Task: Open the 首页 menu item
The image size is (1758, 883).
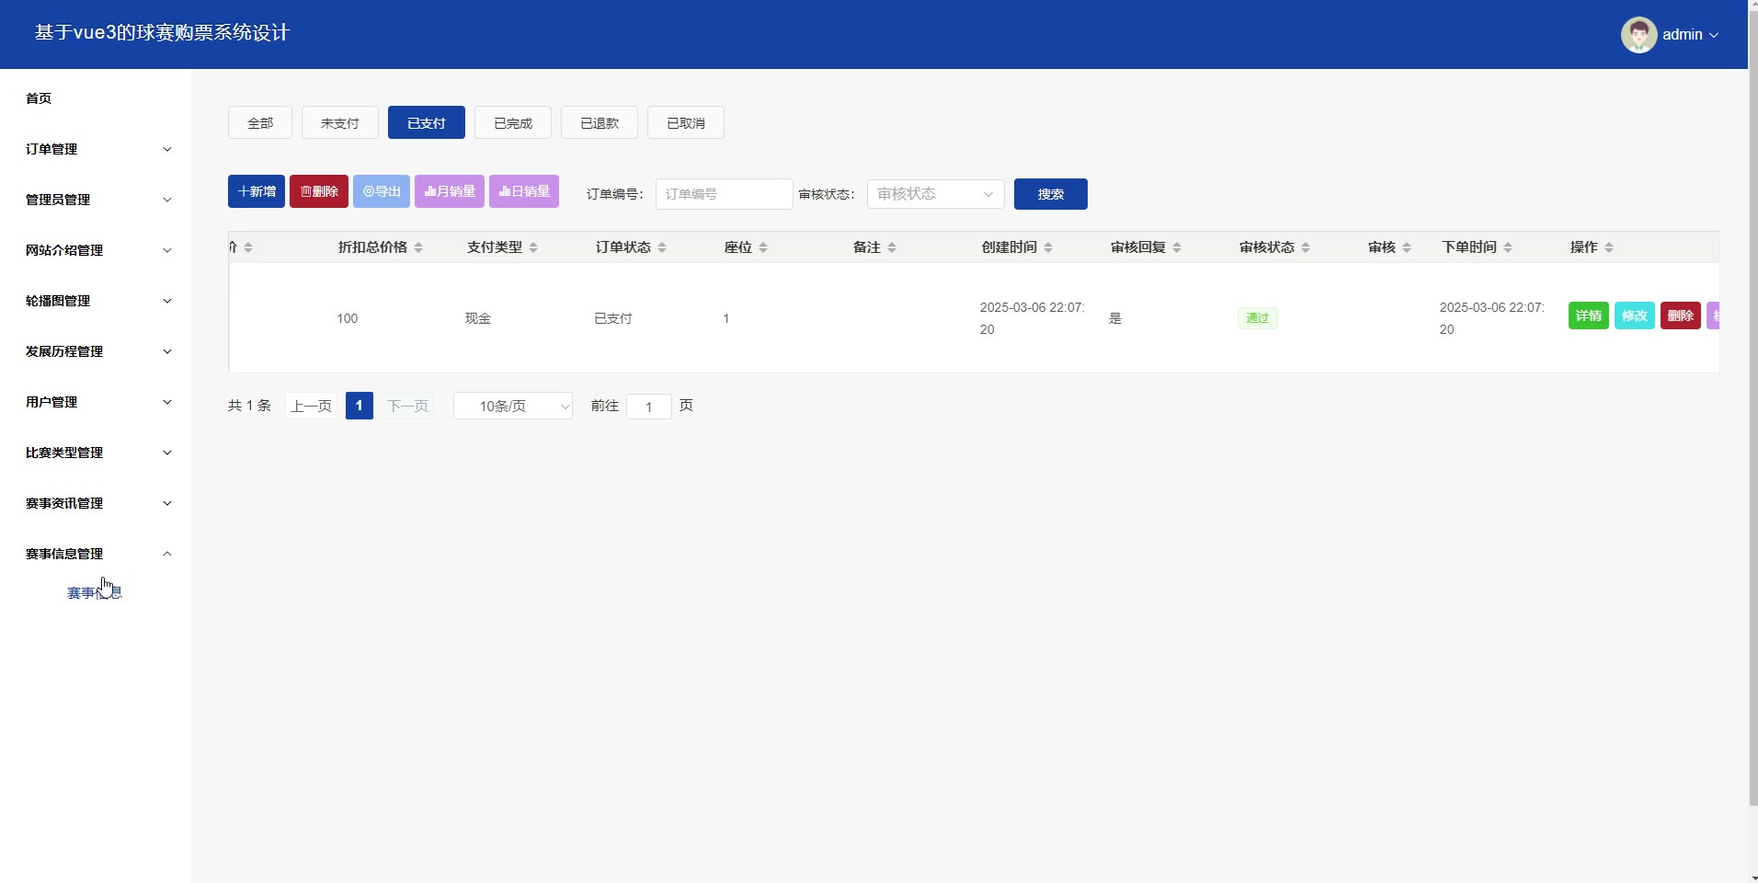Action: click(39, 98)
